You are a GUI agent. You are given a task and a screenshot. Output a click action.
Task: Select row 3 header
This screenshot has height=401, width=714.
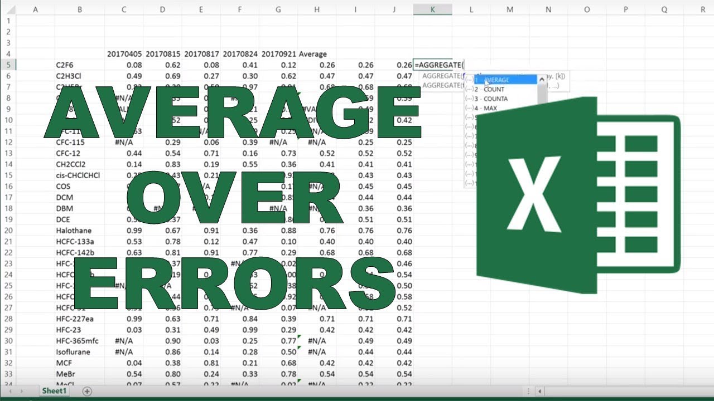tap(8, 43)
